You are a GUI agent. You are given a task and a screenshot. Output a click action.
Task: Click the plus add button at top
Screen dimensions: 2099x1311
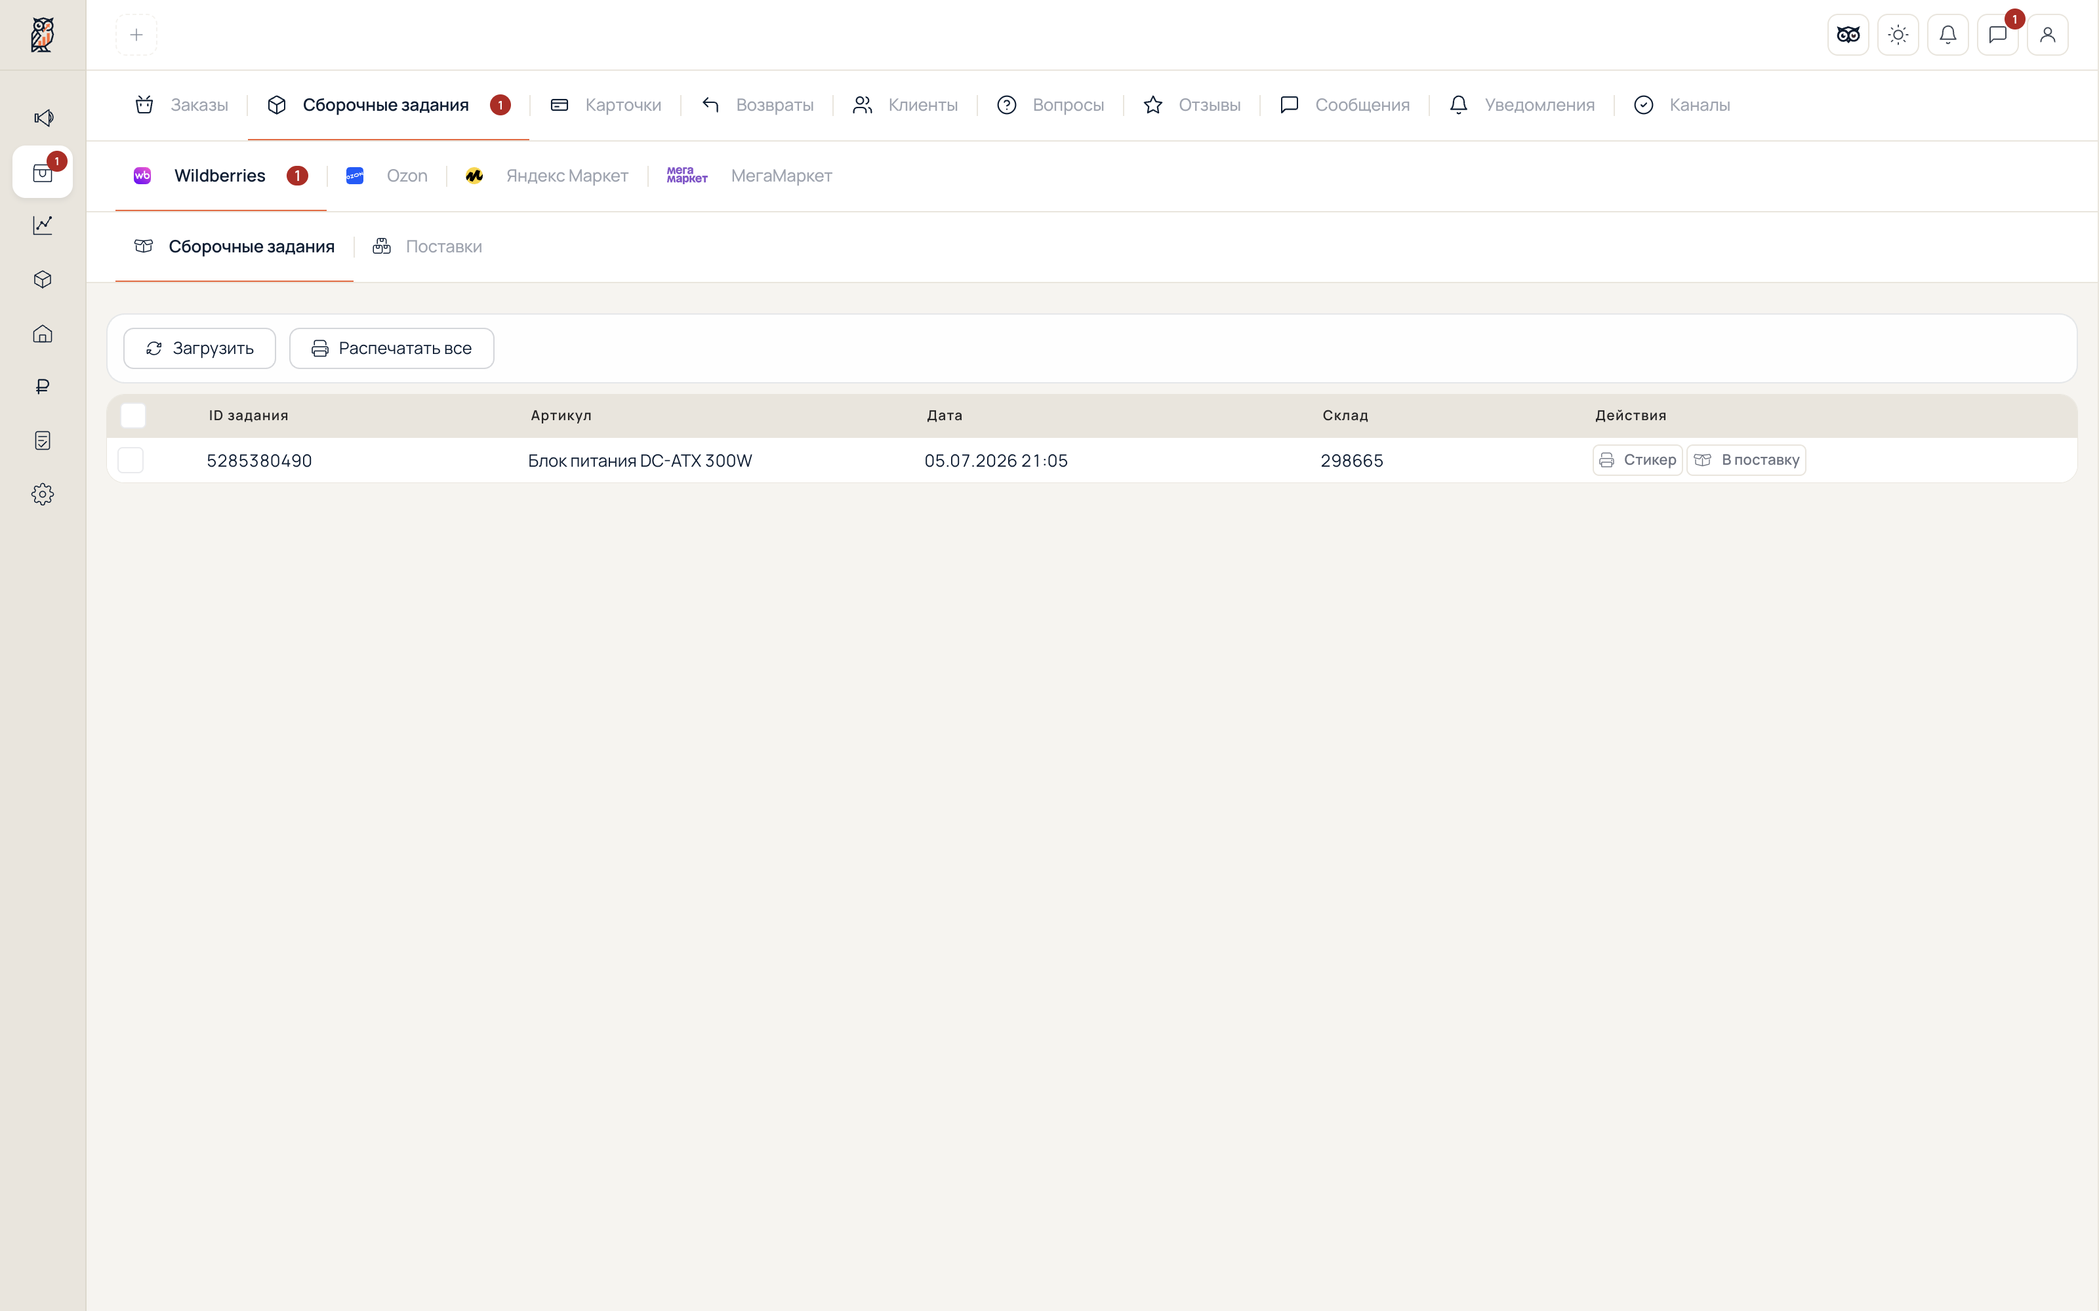[136, 35]
